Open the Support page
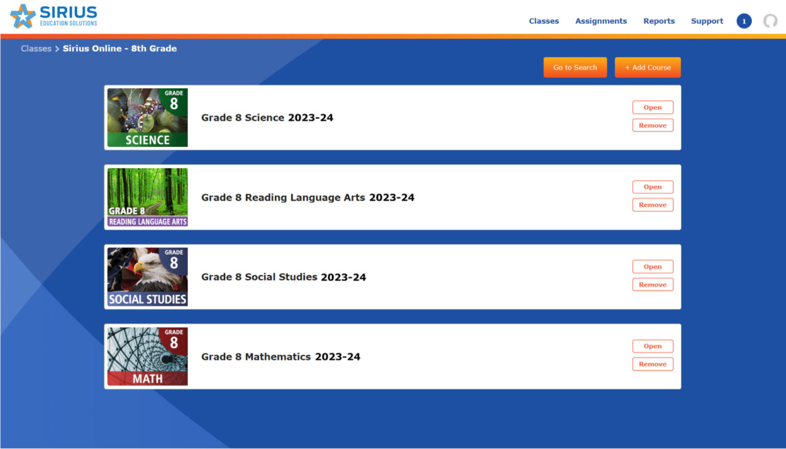The height and width of the screenshot is (449, 786). tap(707, 21)
